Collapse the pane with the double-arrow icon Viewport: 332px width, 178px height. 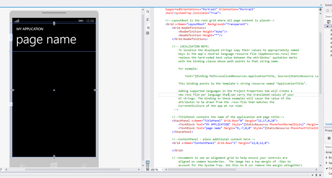tap(148, 170)
